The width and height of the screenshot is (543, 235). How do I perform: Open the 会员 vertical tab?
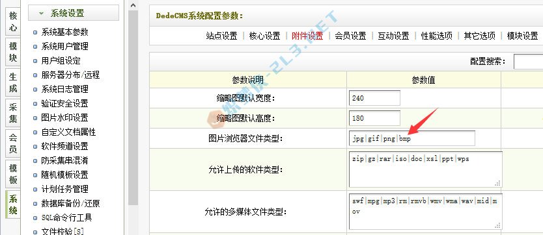pos(13,143)
